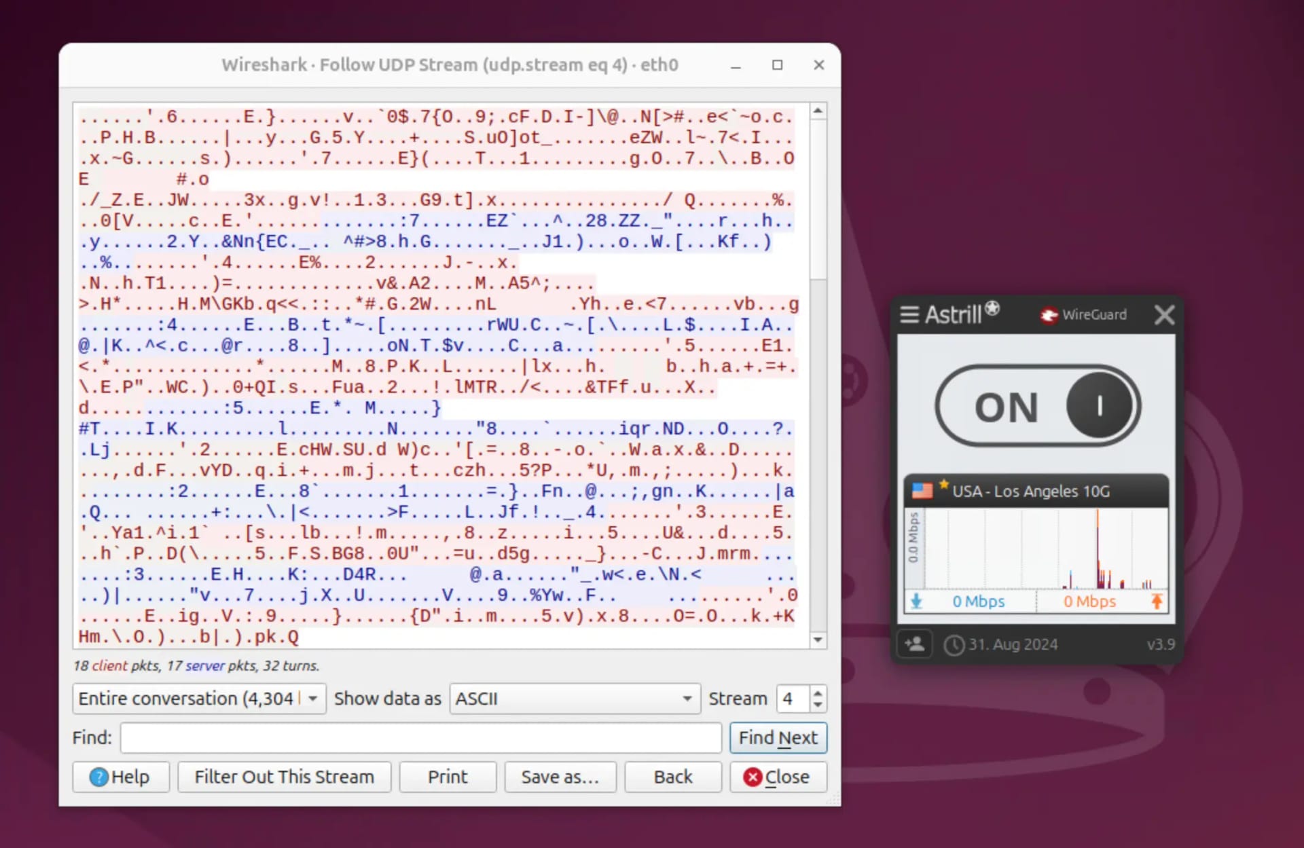
Task: Select Filter Out This Stream menu option
Action: coord(283,776)
